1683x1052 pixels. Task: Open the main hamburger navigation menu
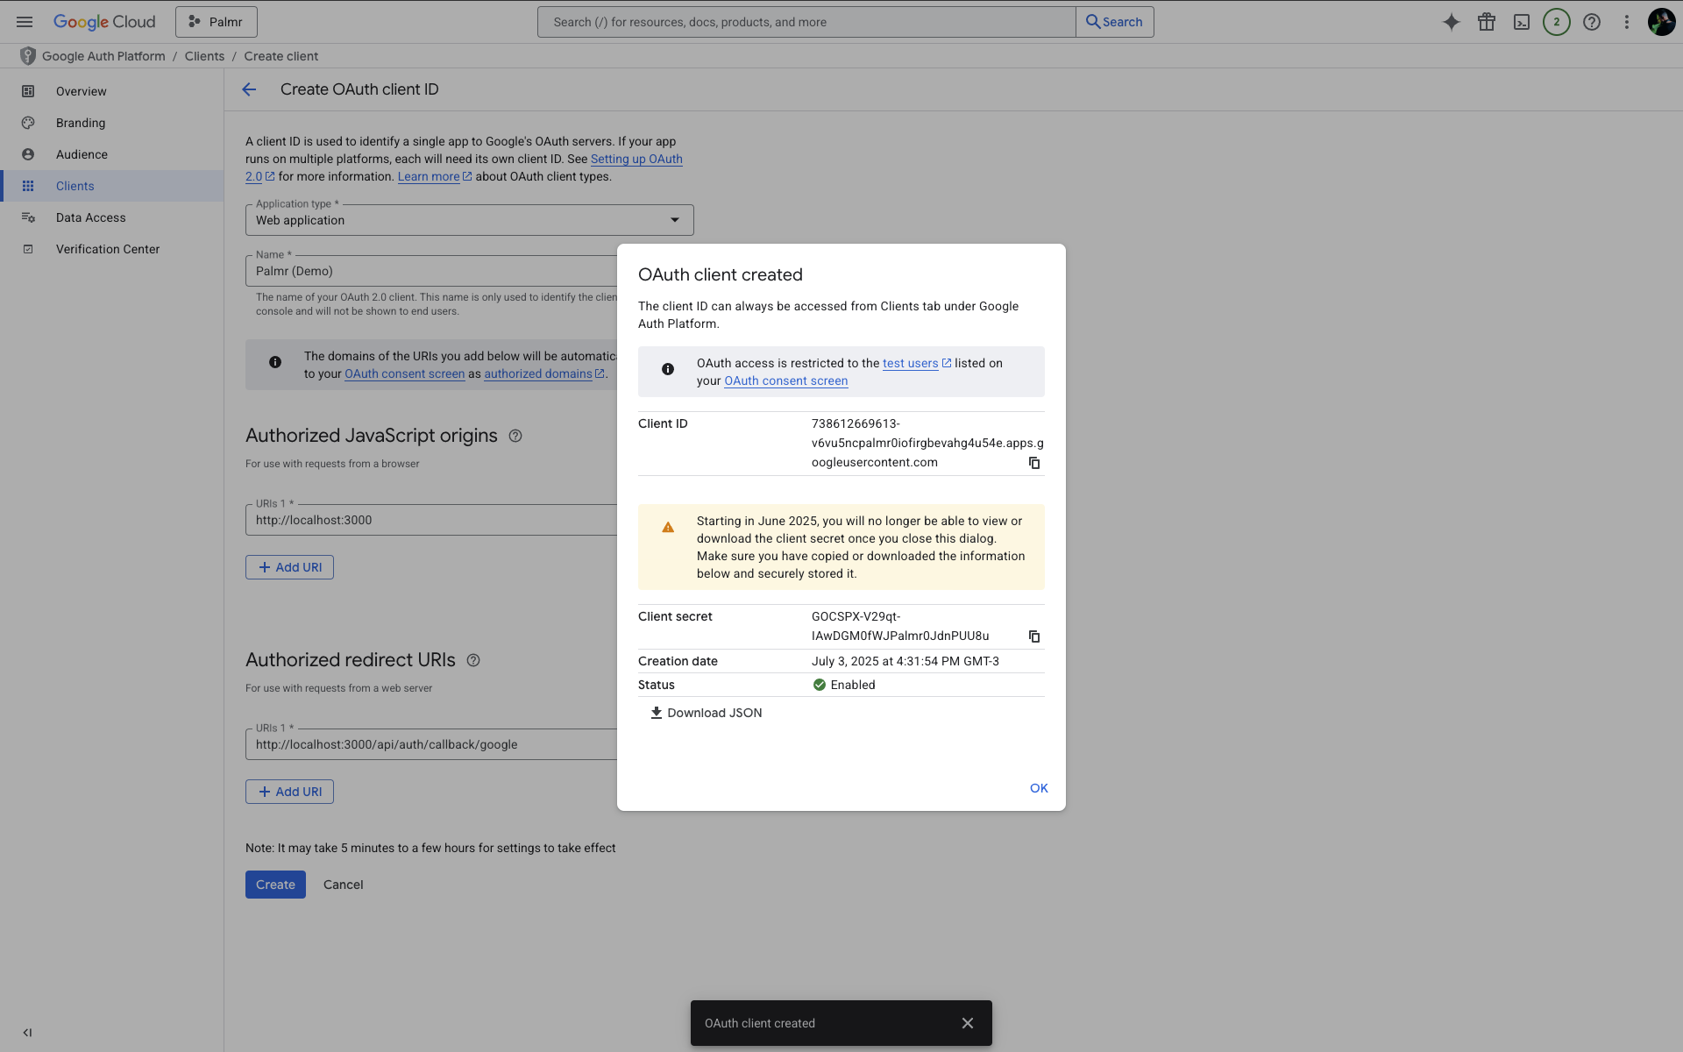point(25,22)
